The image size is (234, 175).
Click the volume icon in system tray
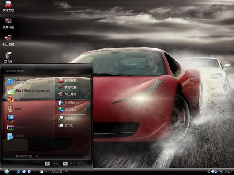point(212,171)
